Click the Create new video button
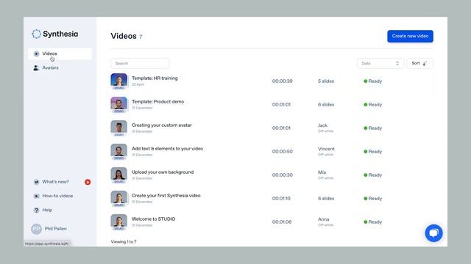This screenshot has width=471, height=264. (x=410, y=36)
